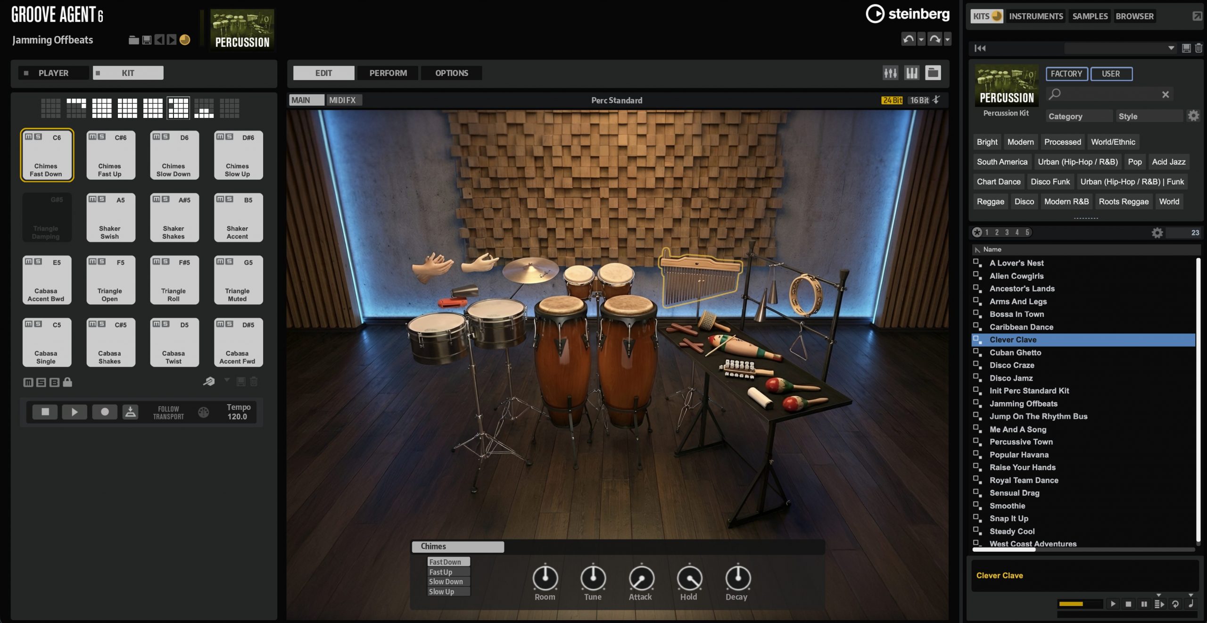Click the padlock icon below pads
The image size is (1207, 623).
[x=67, y=382]
